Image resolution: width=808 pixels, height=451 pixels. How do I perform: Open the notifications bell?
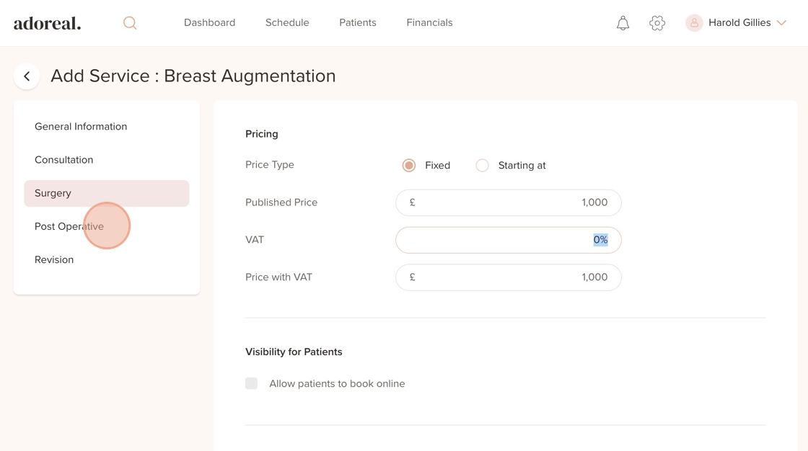(x=623, y=23)
